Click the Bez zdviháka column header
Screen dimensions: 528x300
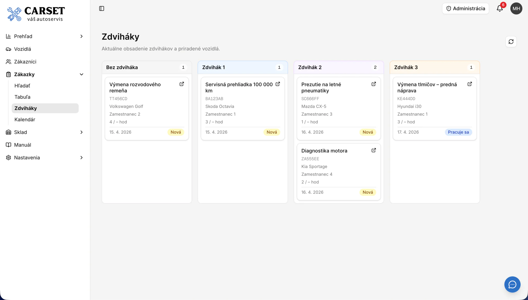pyautogui.click(x=147, y=67)
